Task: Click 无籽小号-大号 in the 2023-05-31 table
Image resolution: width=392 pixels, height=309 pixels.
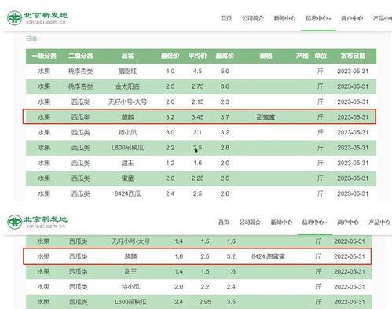Action: coord(127,101)
